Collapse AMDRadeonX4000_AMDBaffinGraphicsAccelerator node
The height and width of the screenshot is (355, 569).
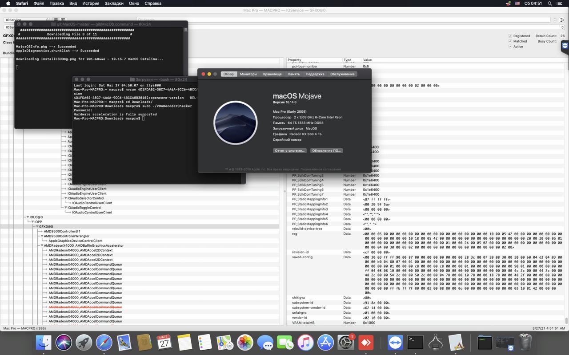point(42,246)
